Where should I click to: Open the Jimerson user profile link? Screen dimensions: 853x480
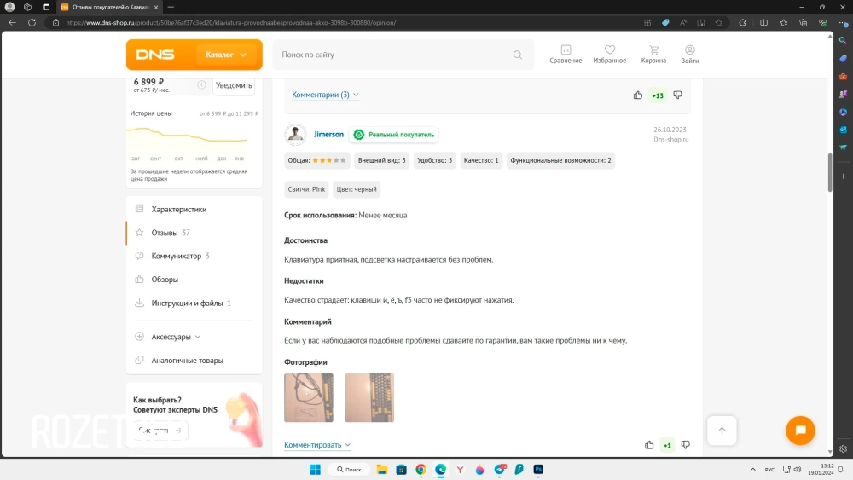pos(328,135)
